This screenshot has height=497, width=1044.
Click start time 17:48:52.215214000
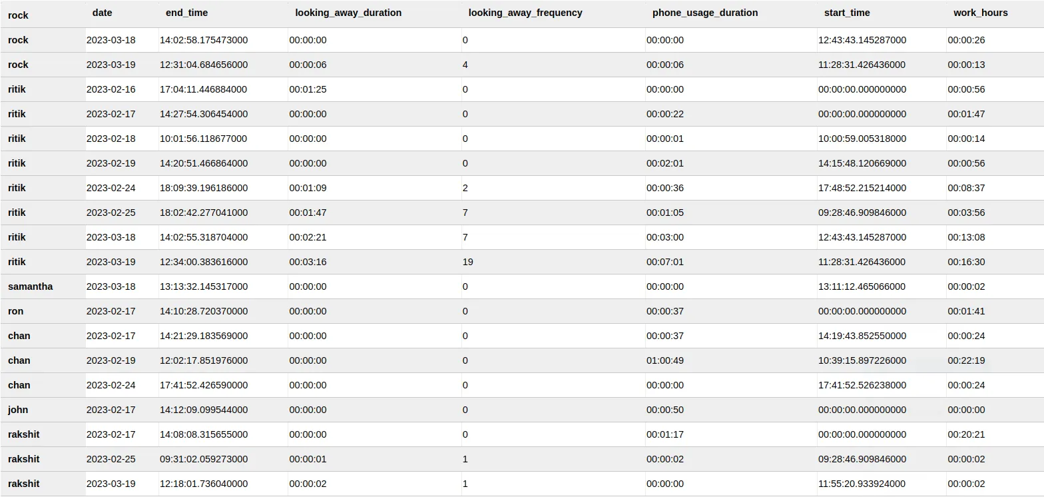[x=862, y=188]
